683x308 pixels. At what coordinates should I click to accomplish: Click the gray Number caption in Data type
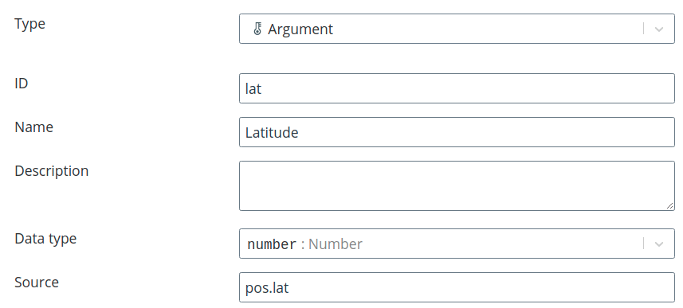(x=336, y=244)
